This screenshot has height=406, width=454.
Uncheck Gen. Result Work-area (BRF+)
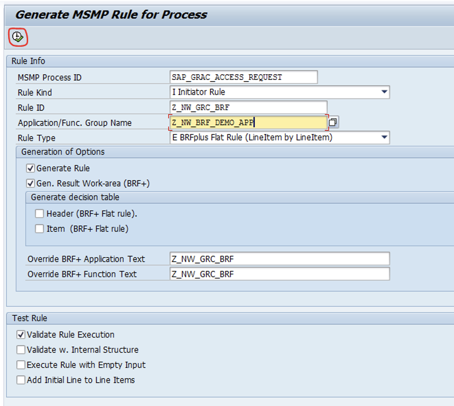coord(30,183)
